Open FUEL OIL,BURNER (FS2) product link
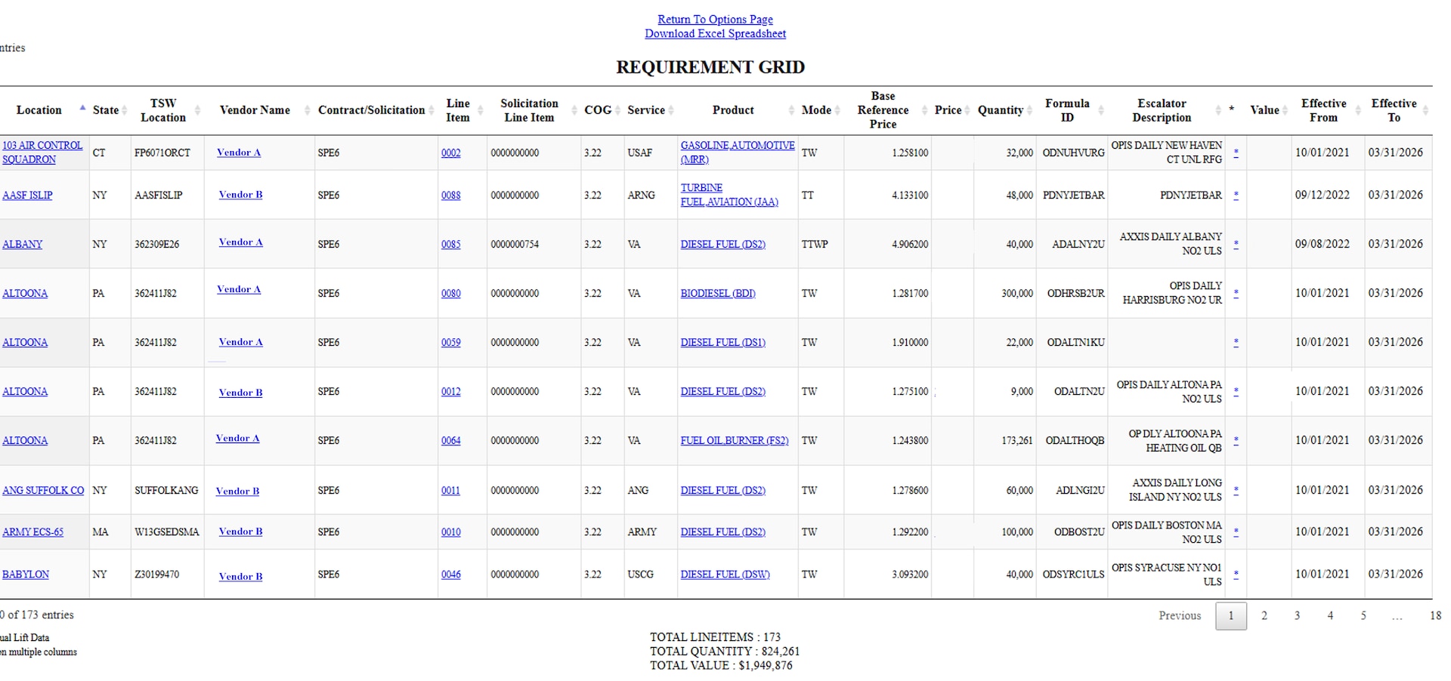1451x681 pixels. [x=735, y=440]
